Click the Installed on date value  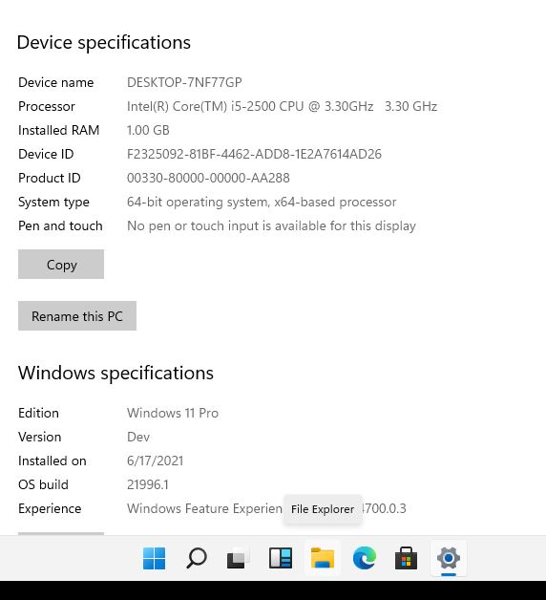tap(155, 461)
